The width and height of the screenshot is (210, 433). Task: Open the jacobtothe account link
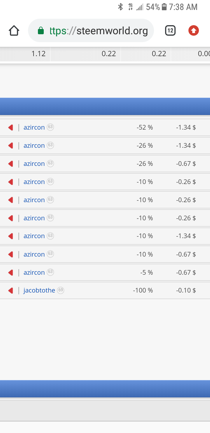click(39, 291)
